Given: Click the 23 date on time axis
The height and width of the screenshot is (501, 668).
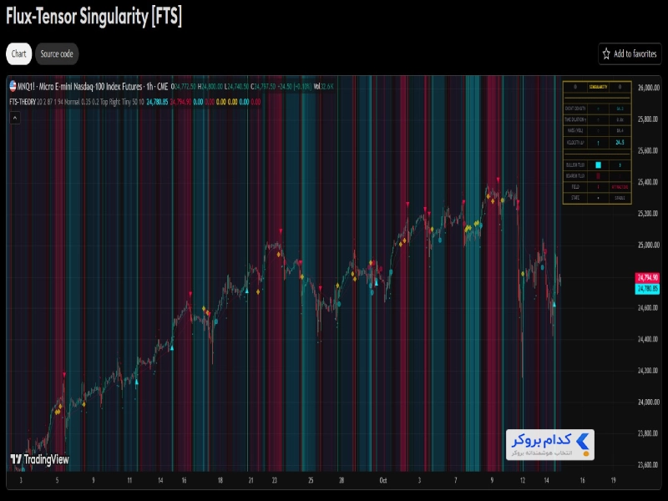Looking at the screenshot, I should [x=275, y=481].
